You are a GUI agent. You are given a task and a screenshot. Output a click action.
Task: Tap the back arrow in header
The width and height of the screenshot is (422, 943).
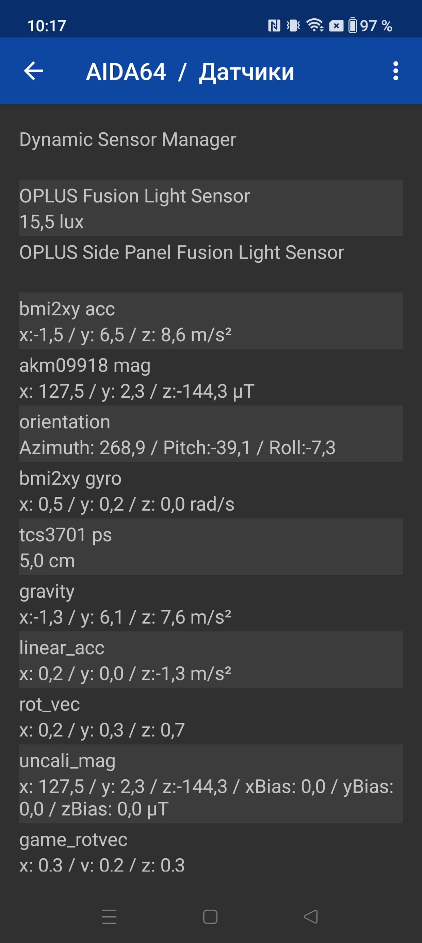33,71
